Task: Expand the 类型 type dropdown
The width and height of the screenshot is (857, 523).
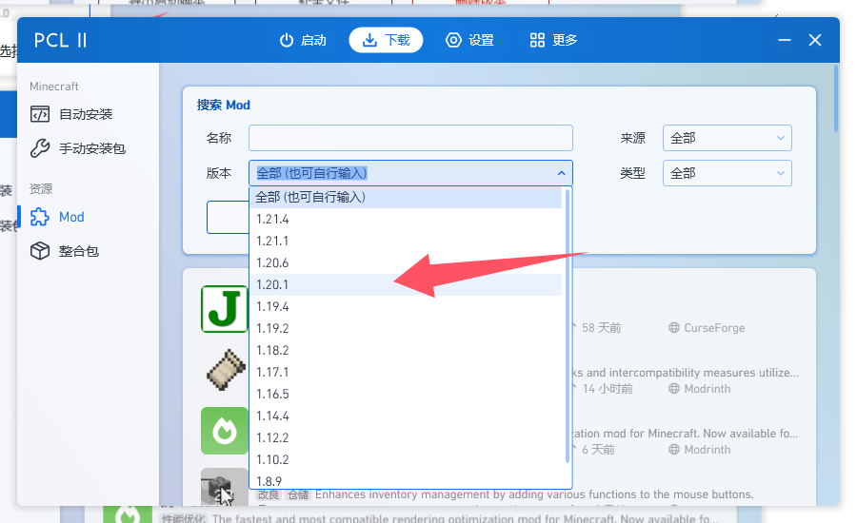Action: pos(727,173)
